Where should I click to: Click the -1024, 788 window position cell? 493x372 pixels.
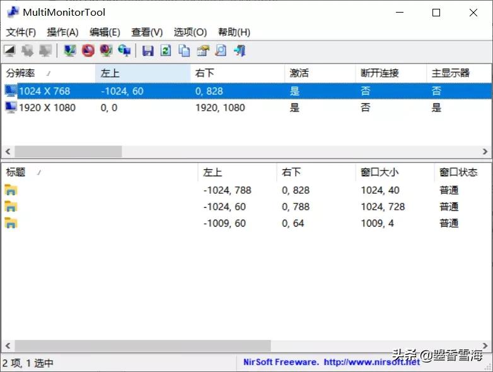point(228,190)
